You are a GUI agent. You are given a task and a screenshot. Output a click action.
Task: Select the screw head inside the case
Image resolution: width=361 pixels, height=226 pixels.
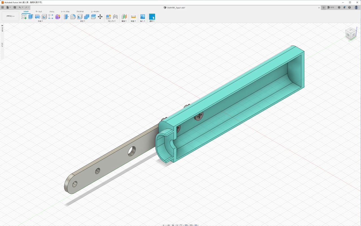click(199, 115)
